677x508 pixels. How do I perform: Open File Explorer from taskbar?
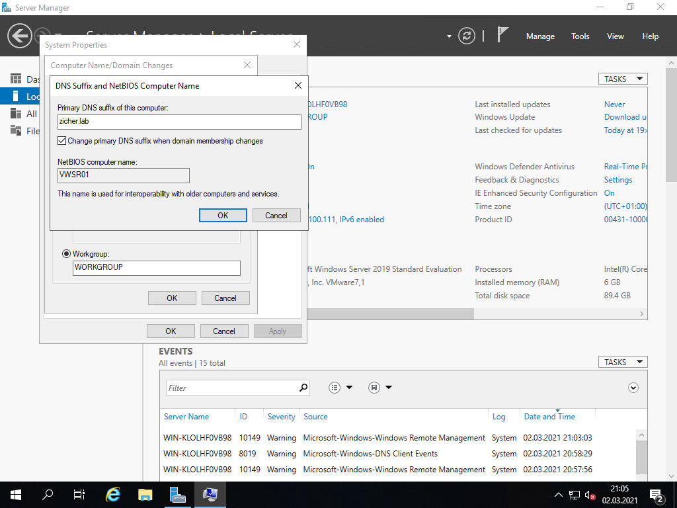(145, 494)
